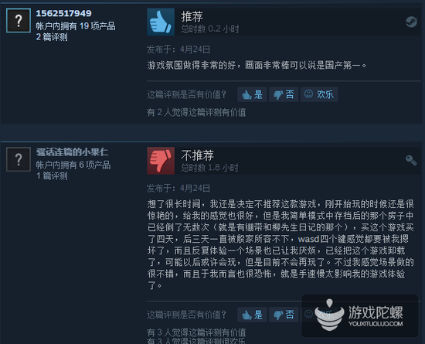Vote 否 (no) on the first review

(x=284, y=94)
